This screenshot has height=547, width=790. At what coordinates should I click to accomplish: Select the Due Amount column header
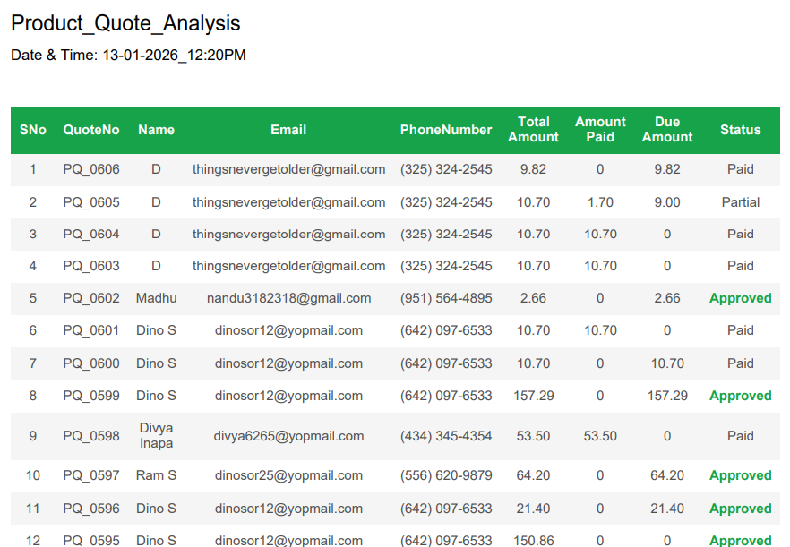pos(667,130)
